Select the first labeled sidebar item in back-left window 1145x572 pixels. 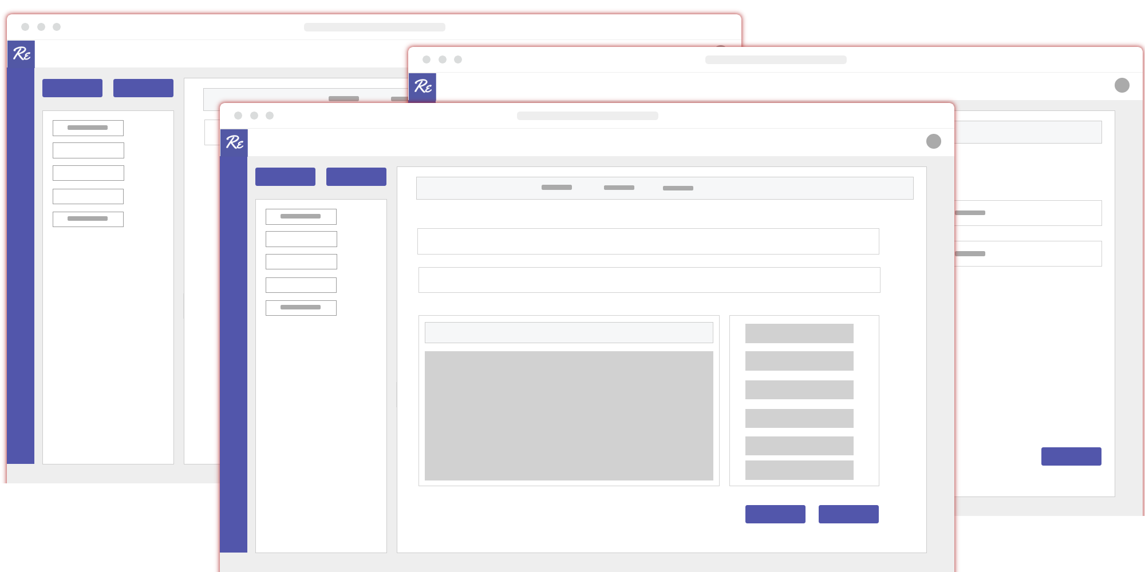point(88,128)
